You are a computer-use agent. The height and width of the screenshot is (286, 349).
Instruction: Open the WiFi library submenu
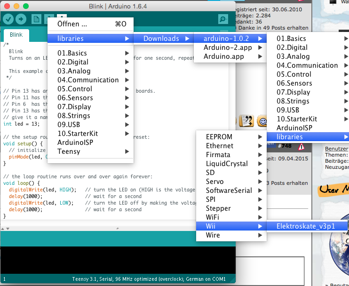point(231,217)
